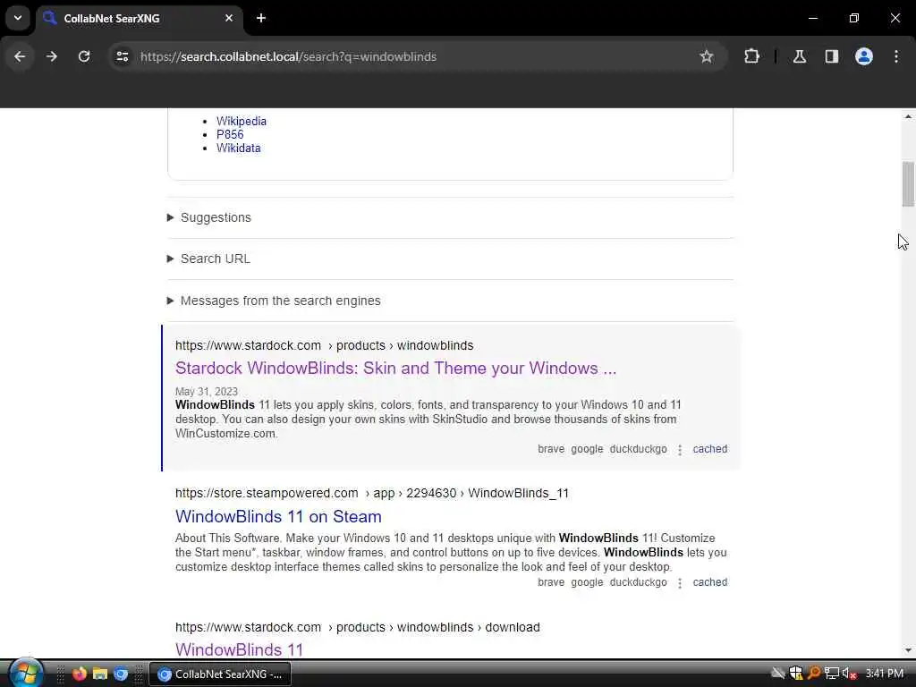The width and height of the screenshot is (916, 687).
Task: Open the Wikipedia link
Action: click(242, 121)
